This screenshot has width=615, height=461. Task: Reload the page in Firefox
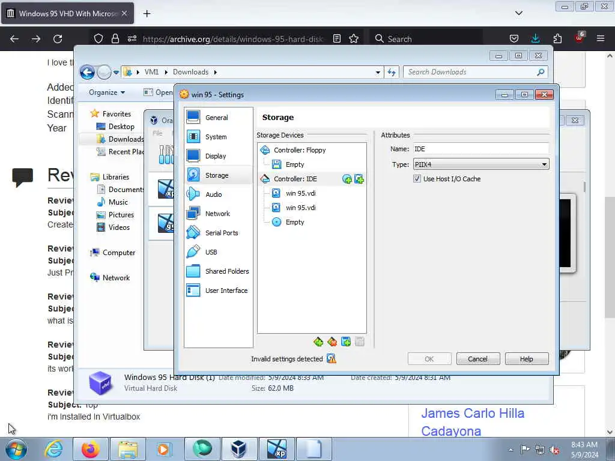click(58, 38)
